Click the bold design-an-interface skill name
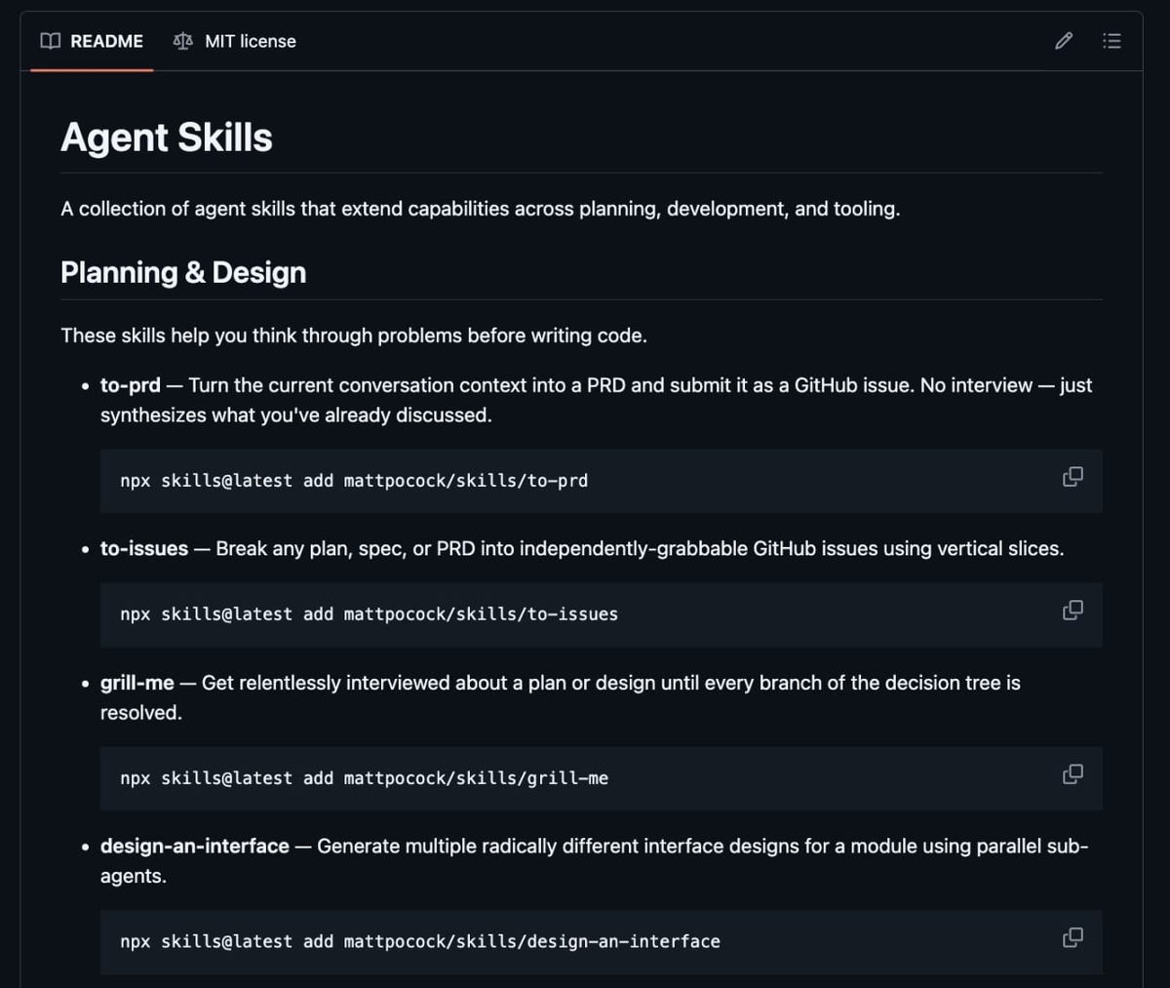 [195, 847]
